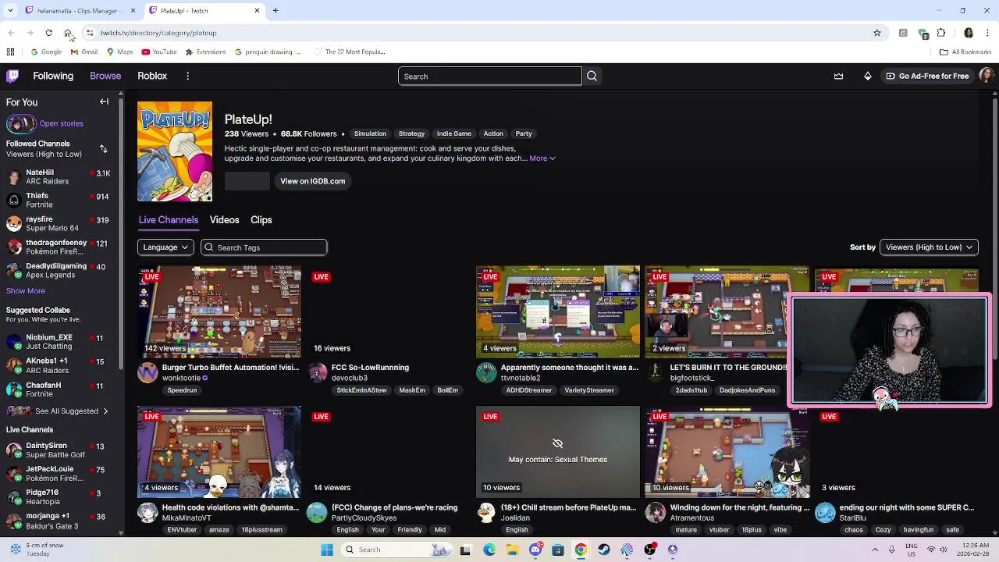Viewport: 999px width, 562px height.
Task: Open the raysfire followed channel
Action: (59, 224)
